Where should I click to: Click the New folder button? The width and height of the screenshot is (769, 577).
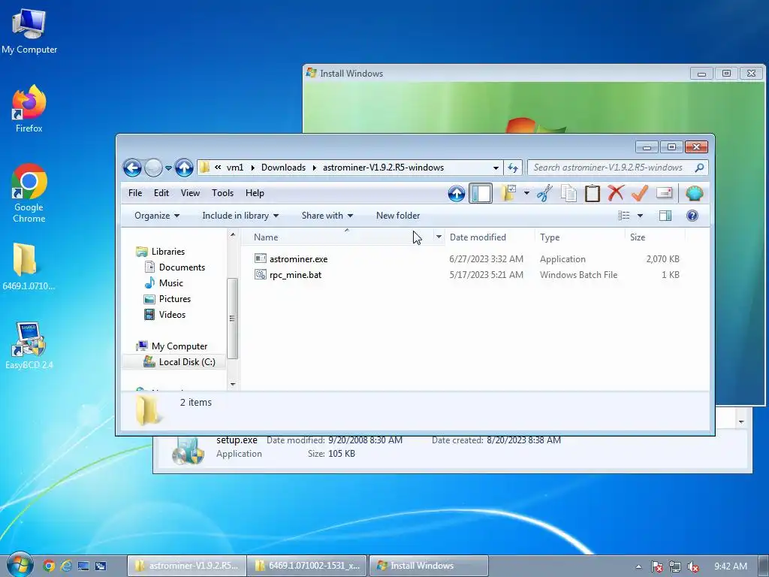(x=398, y=216)
